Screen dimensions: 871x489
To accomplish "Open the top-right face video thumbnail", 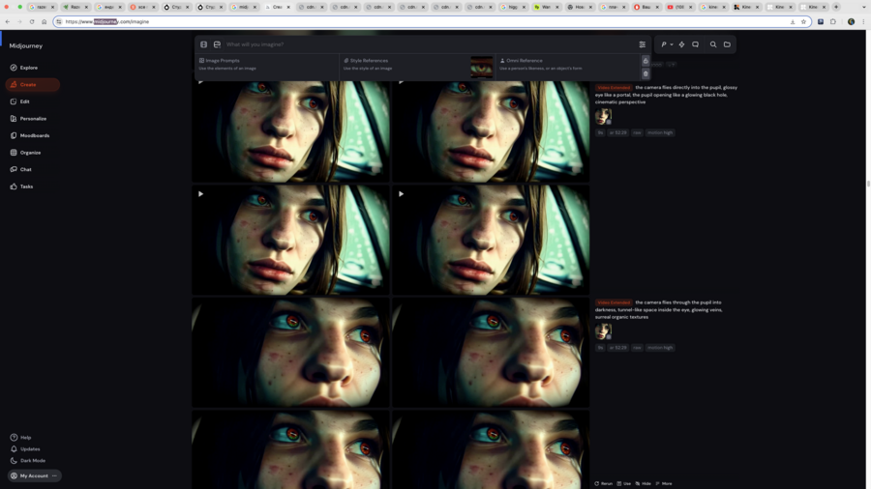I will pos(491,131).
